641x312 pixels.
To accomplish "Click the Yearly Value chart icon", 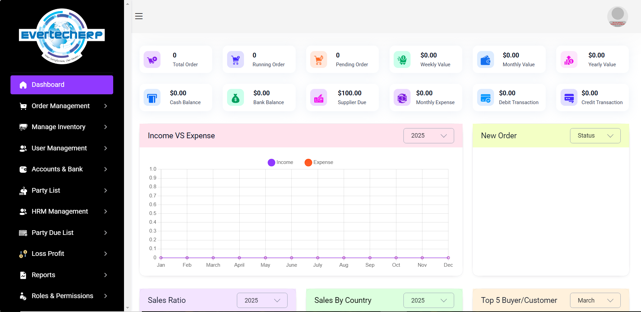I will [569, 60].
